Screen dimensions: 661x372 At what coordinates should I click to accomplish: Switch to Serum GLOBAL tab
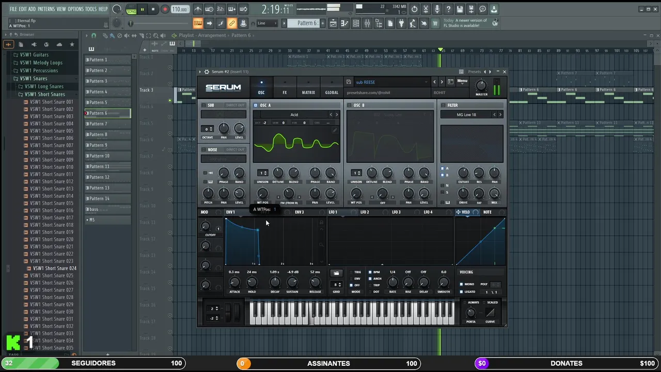(332, 87)
